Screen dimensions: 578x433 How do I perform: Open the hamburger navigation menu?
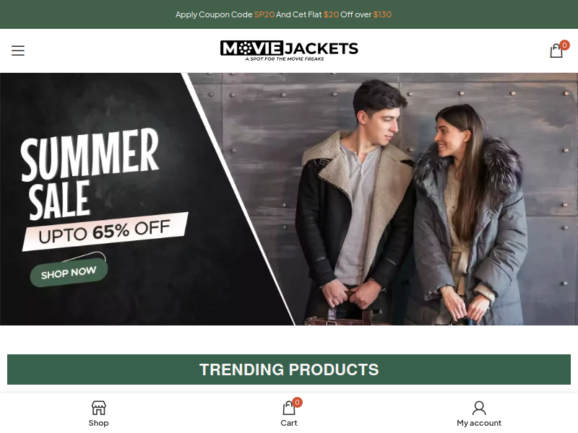pyautogui.click(x=17, y=51)
